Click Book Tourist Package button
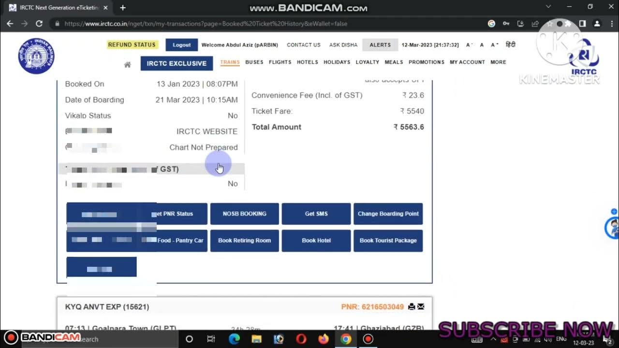 click(x=388, y=240)
